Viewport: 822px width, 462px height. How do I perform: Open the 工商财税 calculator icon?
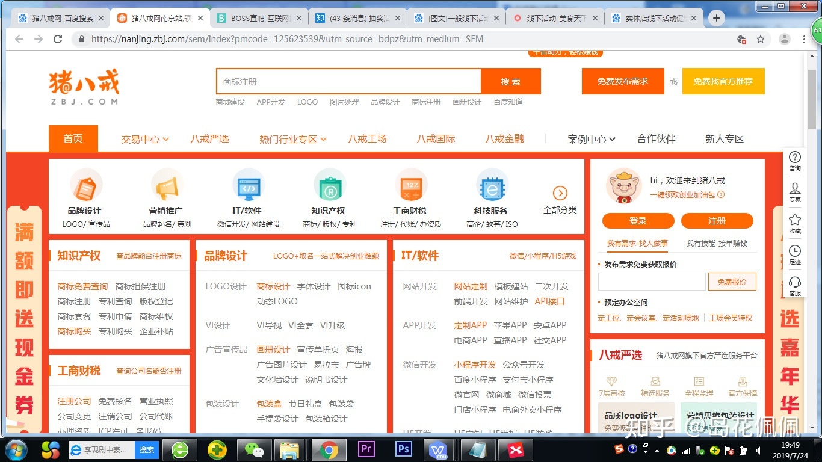(x=410, y=185)
